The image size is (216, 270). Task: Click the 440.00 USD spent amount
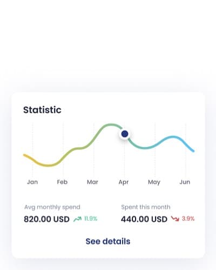pos(144,219)
